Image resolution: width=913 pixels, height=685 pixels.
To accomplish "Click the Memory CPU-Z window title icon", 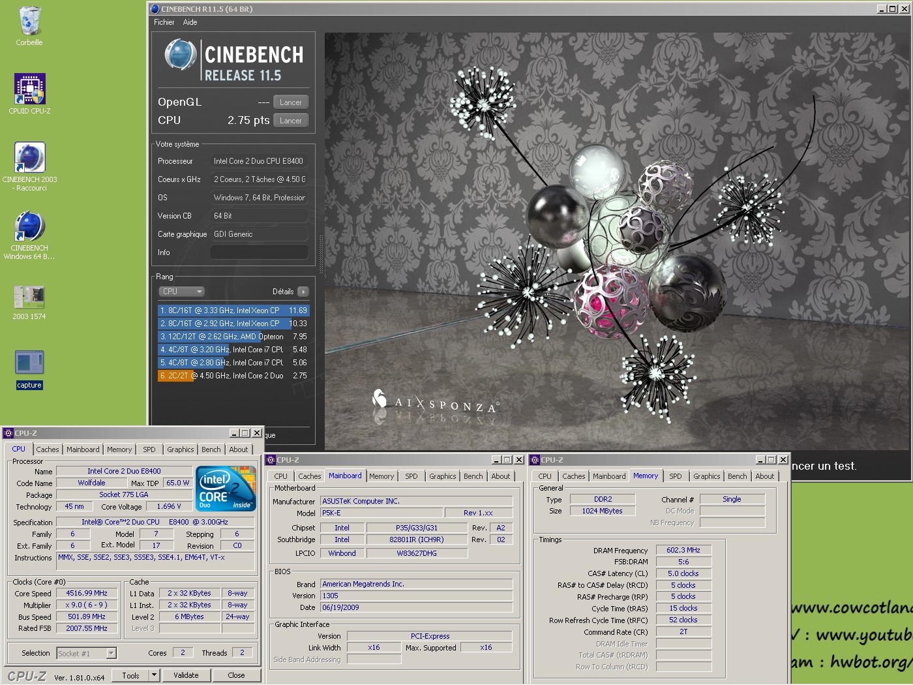I will (x=535, y=460).
